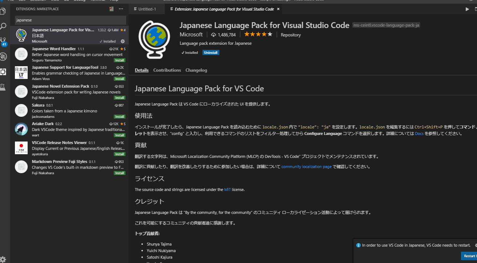Screen dimensions: 477x263
Task: Click the Yuichi Nukiyama contributor entry
Action: click(161, 251)
